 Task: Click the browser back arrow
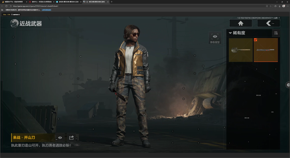(2, 6)
